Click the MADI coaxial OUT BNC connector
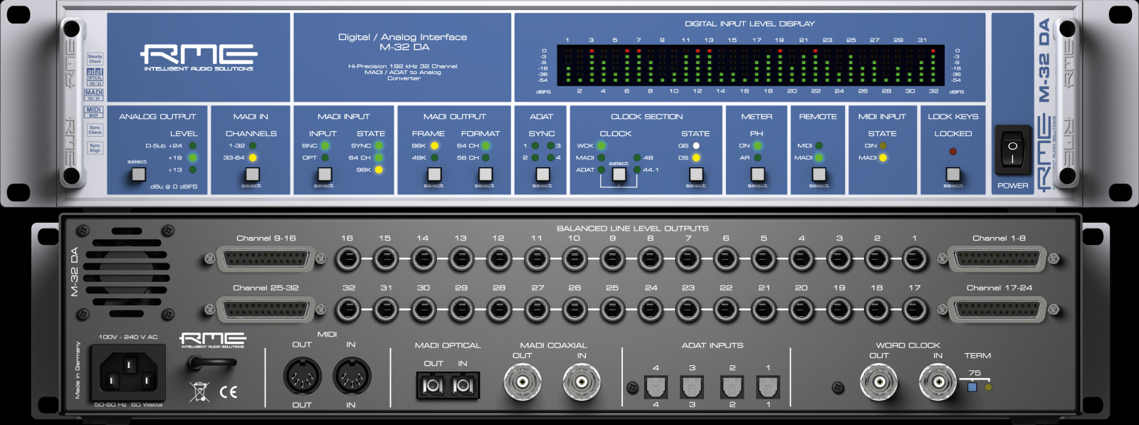 click(523, 382)
